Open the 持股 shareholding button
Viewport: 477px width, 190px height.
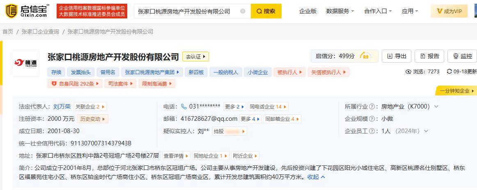pyautogui.click(x=229, y=131)
